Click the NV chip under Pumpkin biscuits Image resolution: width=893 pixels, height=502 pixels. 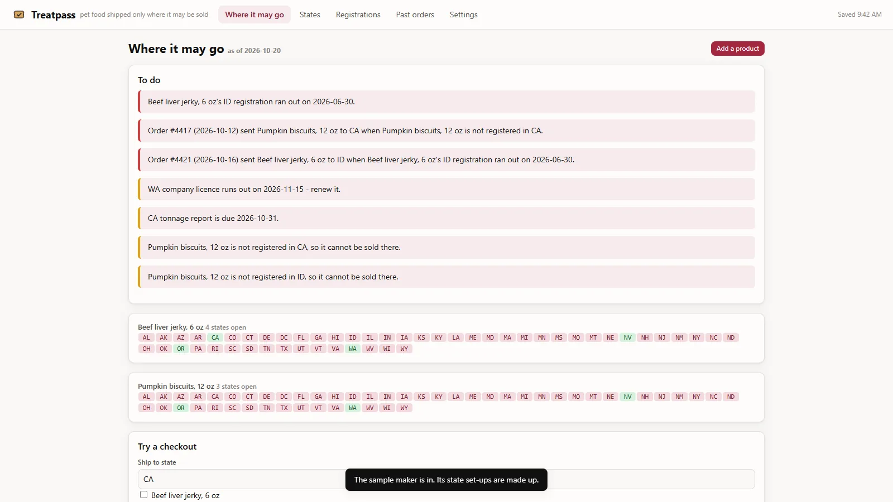(628, 397)
